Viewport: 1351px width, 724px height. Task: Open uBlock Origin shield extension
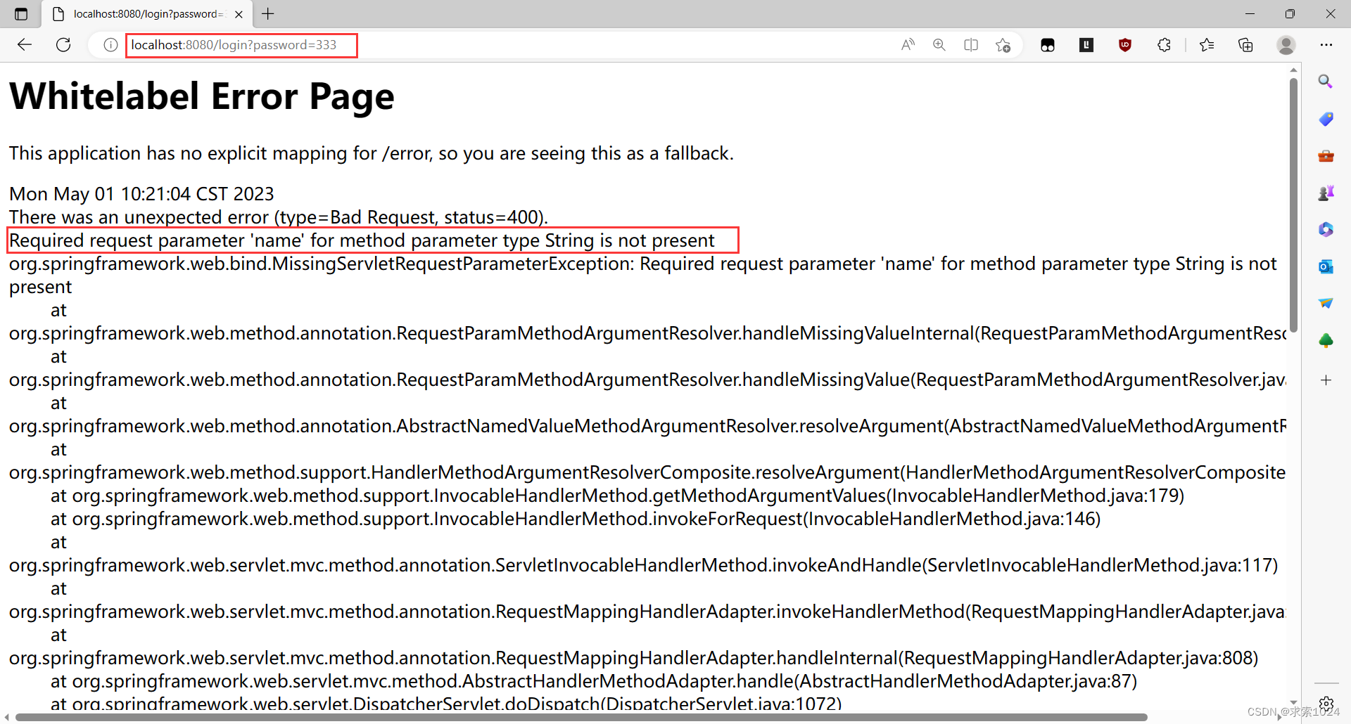[x=1125, y=45]
